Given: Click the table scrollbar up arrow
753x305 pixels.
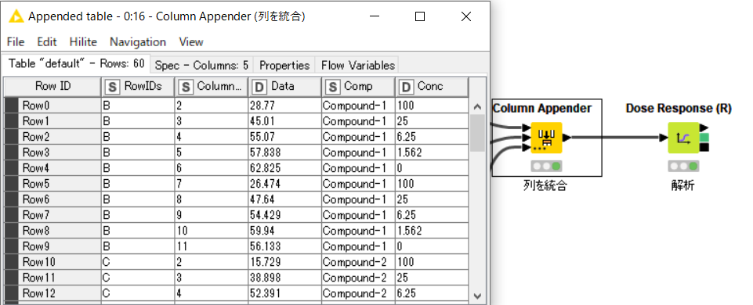Looking at the screenshot, I should click(x=477, y=106).
